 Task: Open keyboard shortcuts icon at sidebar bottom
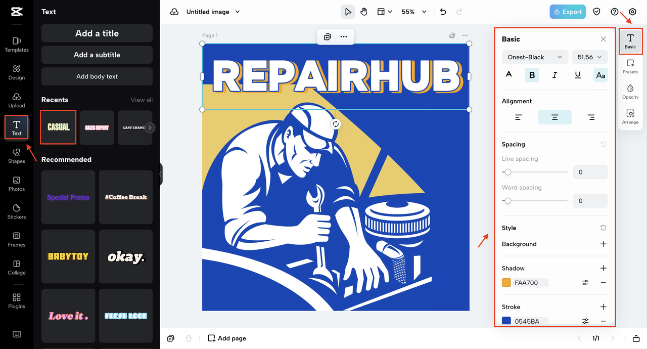point(17,334)
